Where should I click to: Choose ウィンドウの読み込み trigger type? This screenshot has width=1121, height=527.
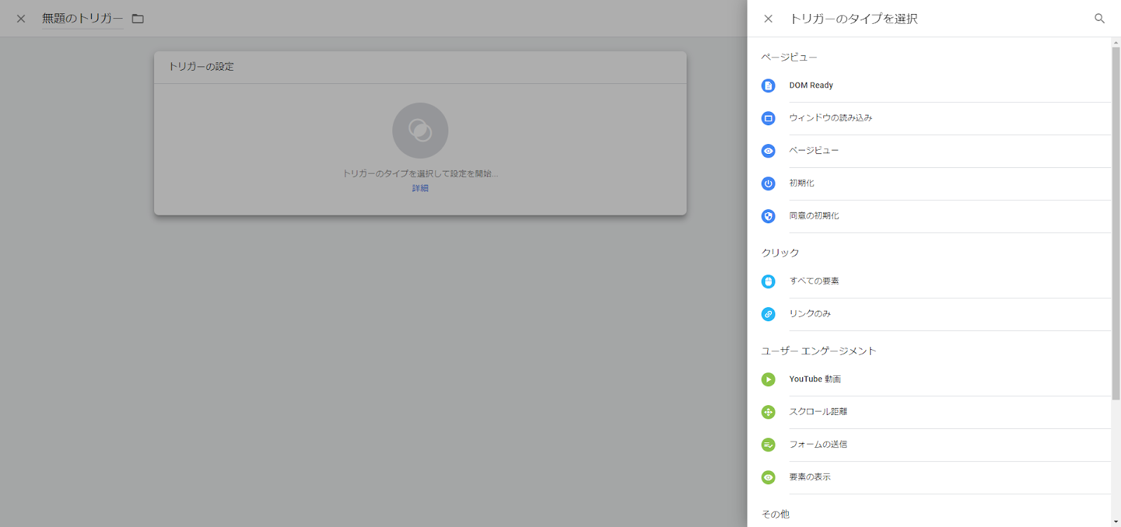936,118
